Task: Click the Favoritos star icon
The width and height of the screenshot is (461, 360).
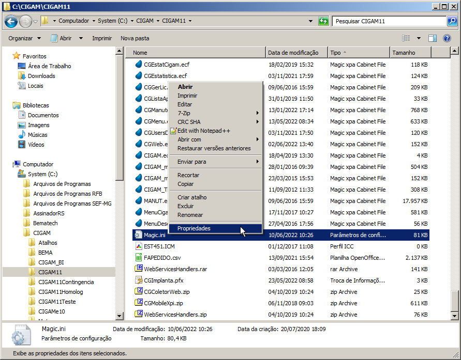Action: [x=17, y=56]
